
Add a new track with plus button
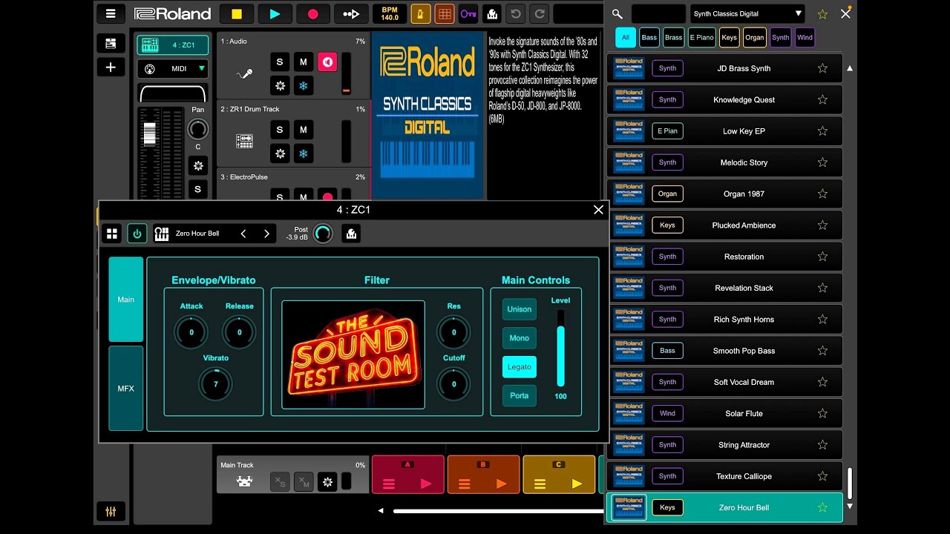point(111,67)
